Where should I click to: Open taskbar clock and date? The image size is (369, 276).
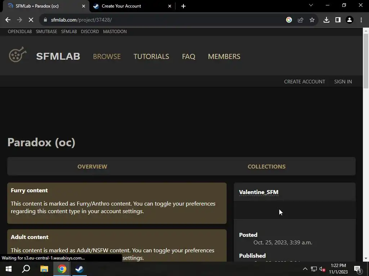(x=338, y=269)
